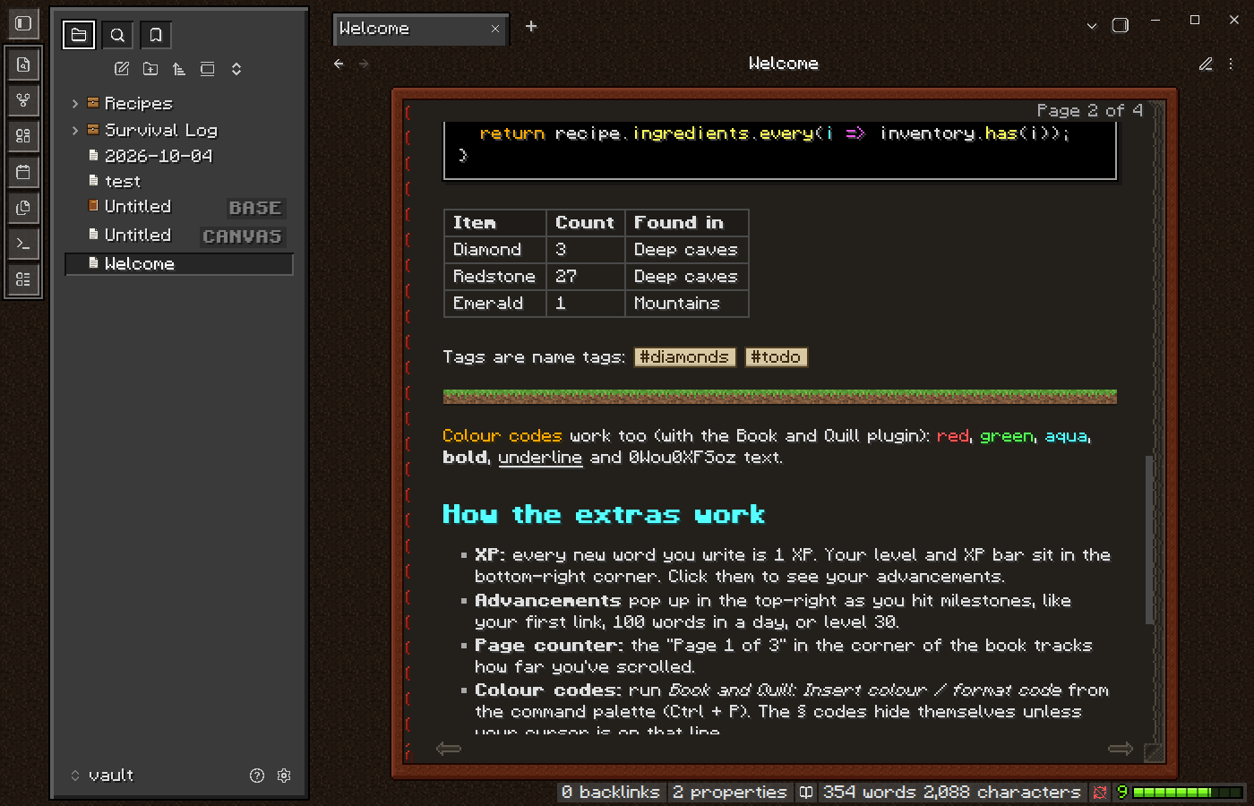Change the file sort order
This screenshot has width=1254, height=806.
click(x=179, y=69)
